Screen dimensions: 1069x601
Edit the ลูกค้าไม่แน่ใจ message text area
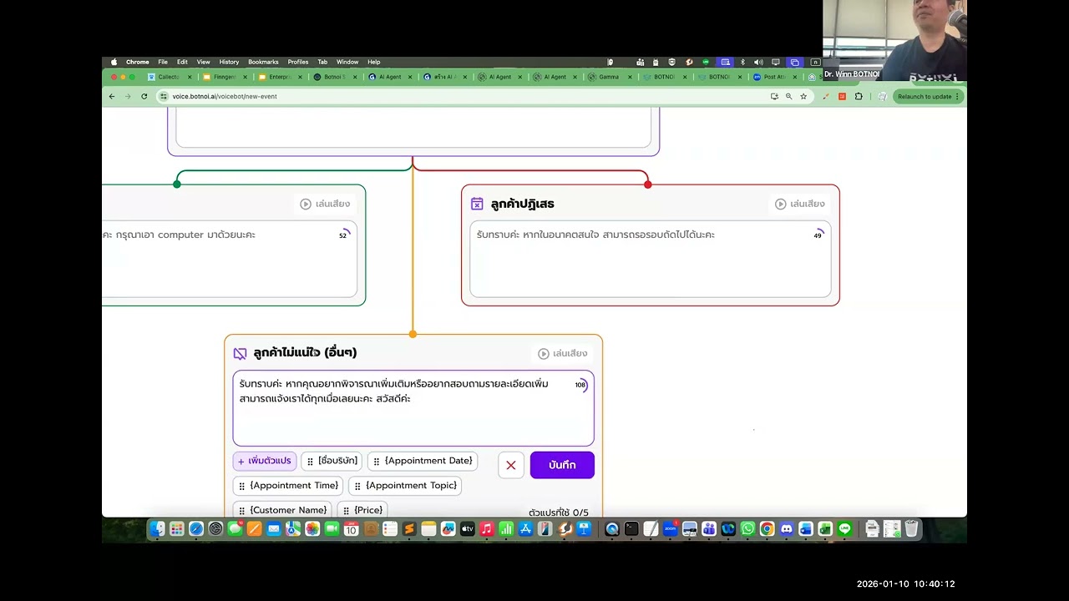pyautogui.click(x=413, y=408)
